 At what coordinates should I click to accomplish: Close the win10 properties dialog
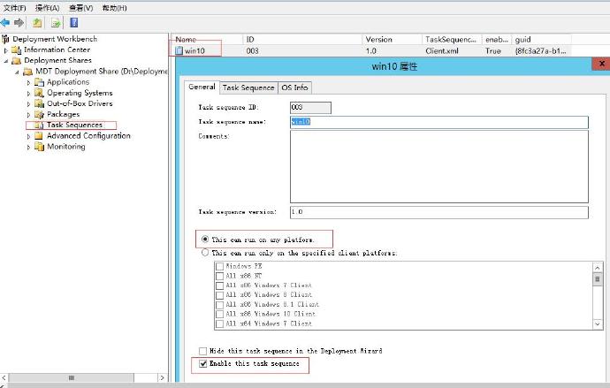click(x=601, y=64)
